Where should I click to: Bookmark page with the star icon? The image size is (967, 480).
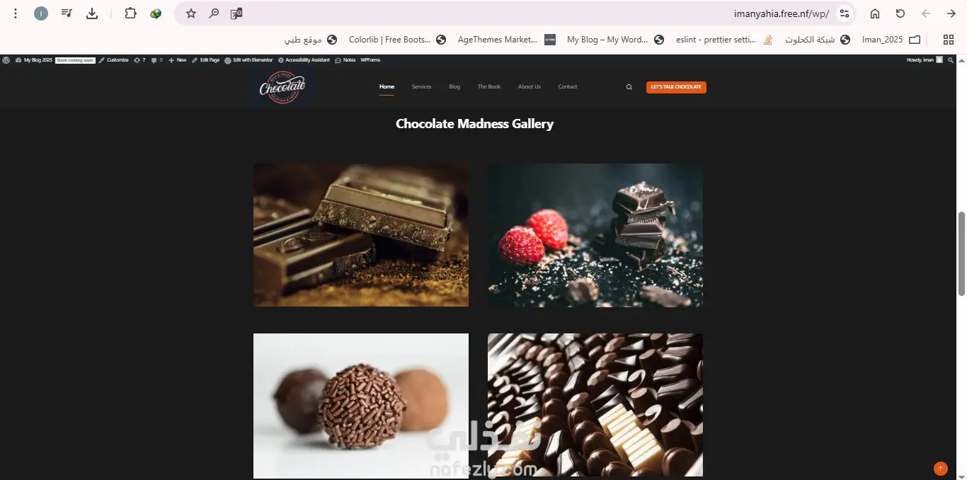tap(191, 13)
